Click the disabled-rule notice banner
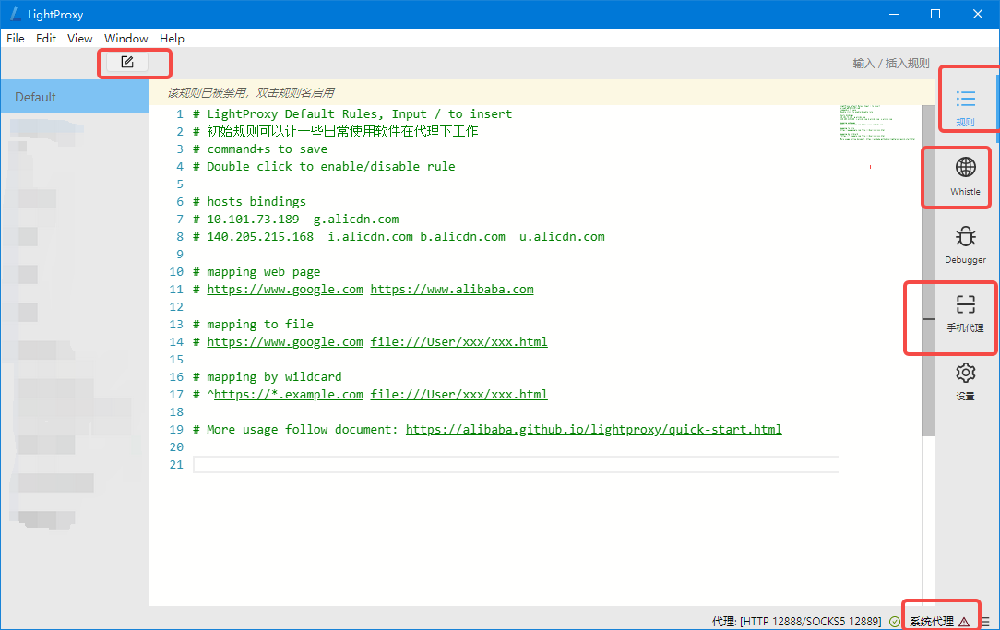 [542, 92]
